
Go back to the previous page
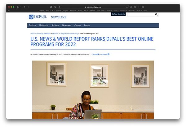(x=25, y=7)
